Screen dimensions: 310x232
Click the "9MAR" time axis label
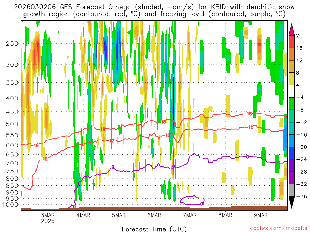pos(261,215)
